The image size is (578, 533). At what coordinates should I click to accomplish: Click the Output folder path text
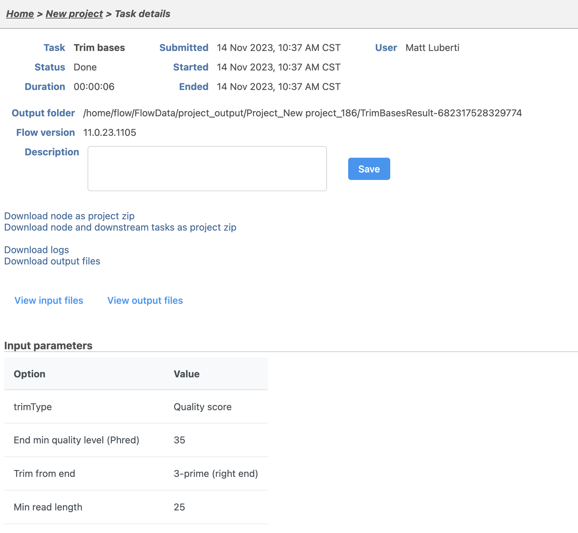(302, 113)
